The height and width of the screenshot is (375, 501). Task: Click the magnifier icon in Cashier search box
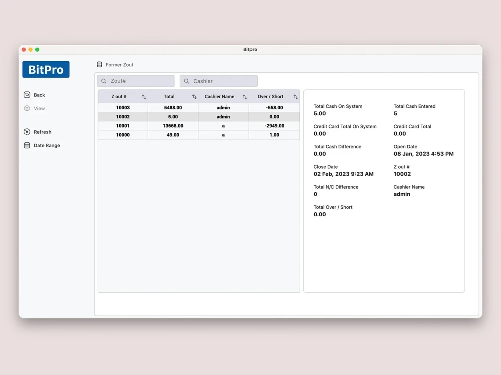coord(186,80)
